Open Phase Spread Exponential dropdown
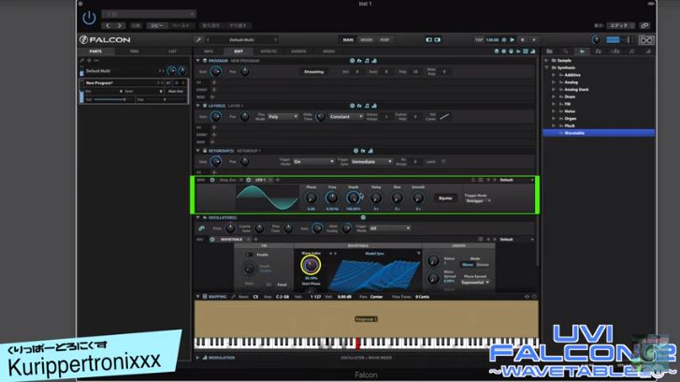 475,282
